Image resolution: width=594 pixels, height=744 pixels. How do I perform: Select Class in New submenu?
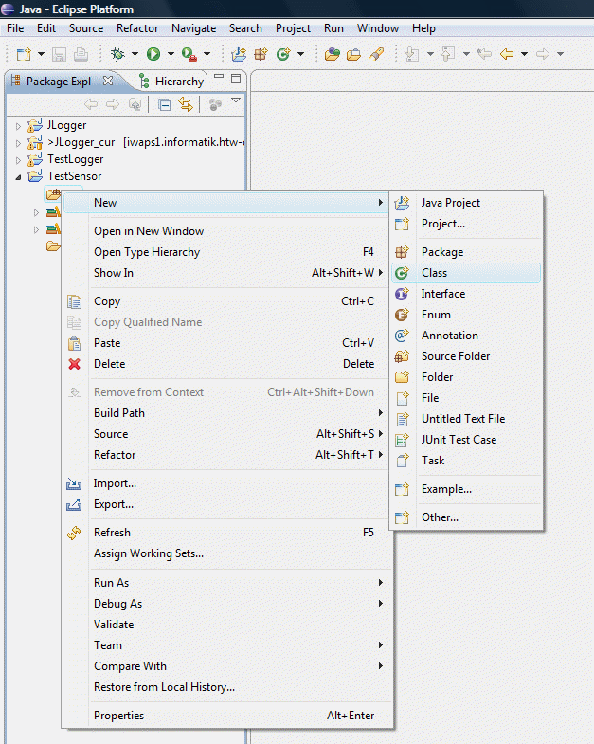[x=466, y=273]
